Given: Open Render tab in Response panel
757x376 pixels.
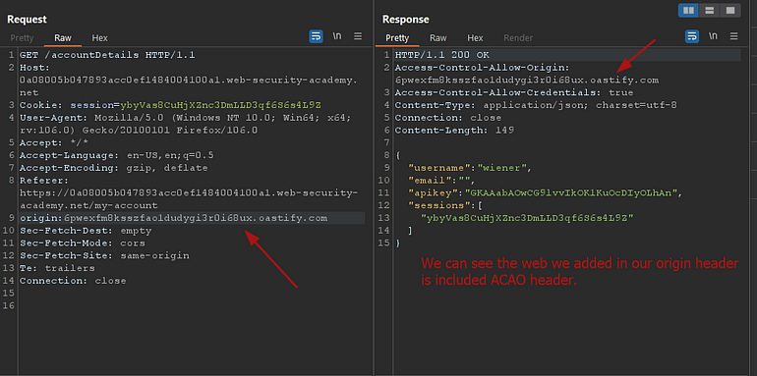Looking at the screenshot, I should pos(518,38).
